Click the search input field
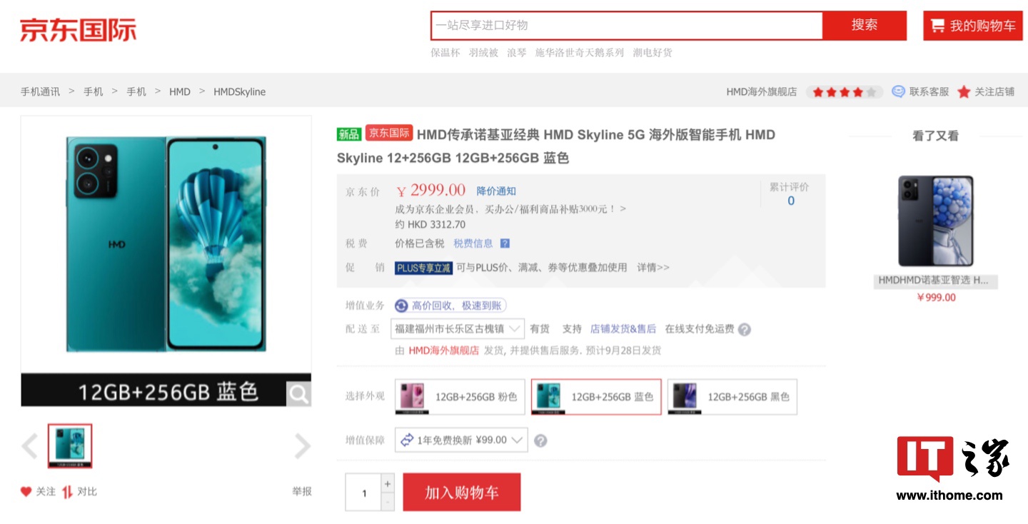 (626, 26)
